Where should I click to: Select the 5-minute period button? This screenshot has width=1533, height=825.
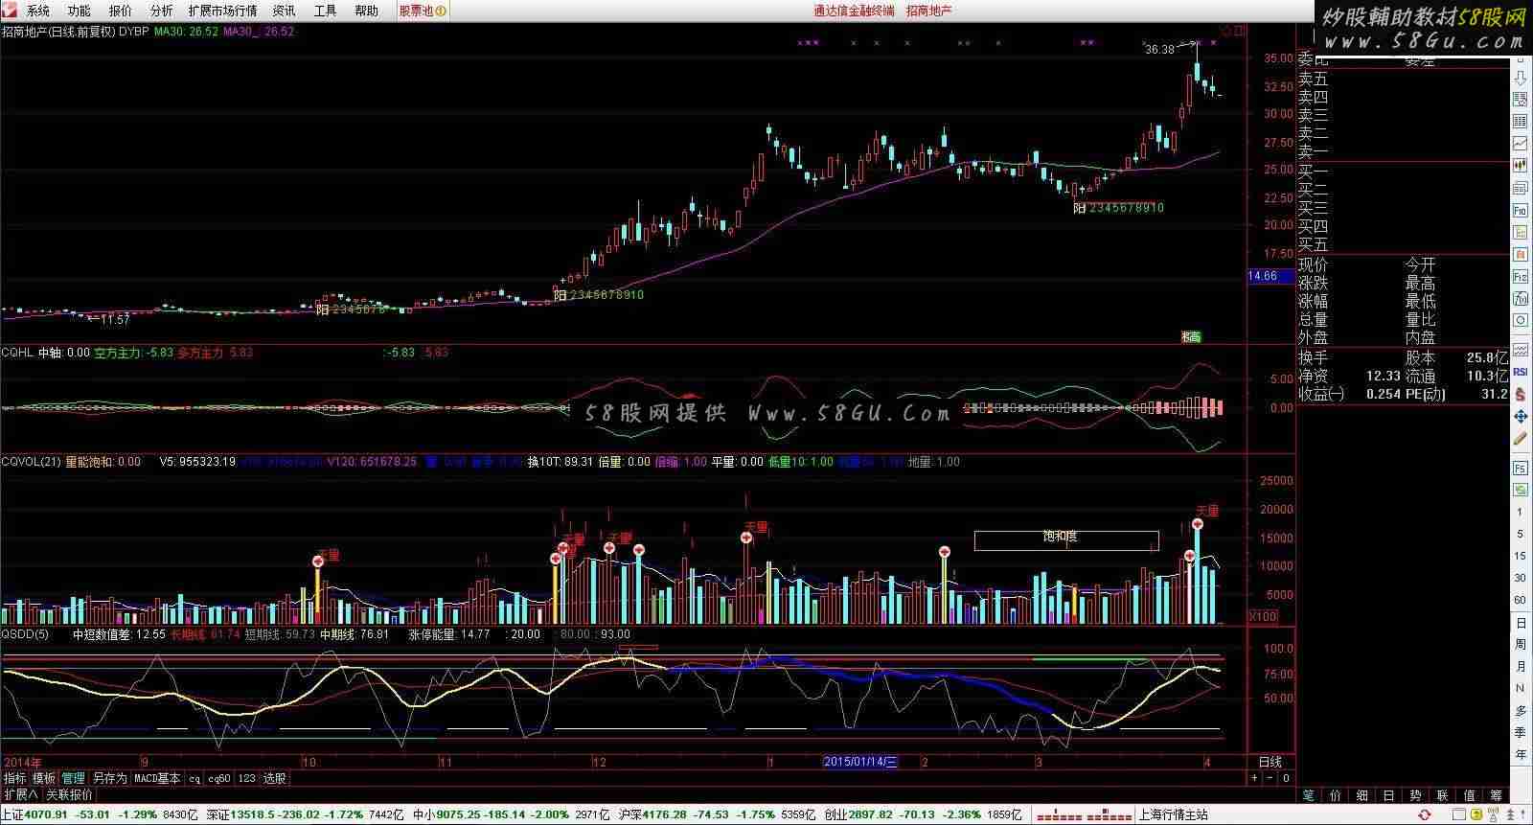tap(1521, 534)
